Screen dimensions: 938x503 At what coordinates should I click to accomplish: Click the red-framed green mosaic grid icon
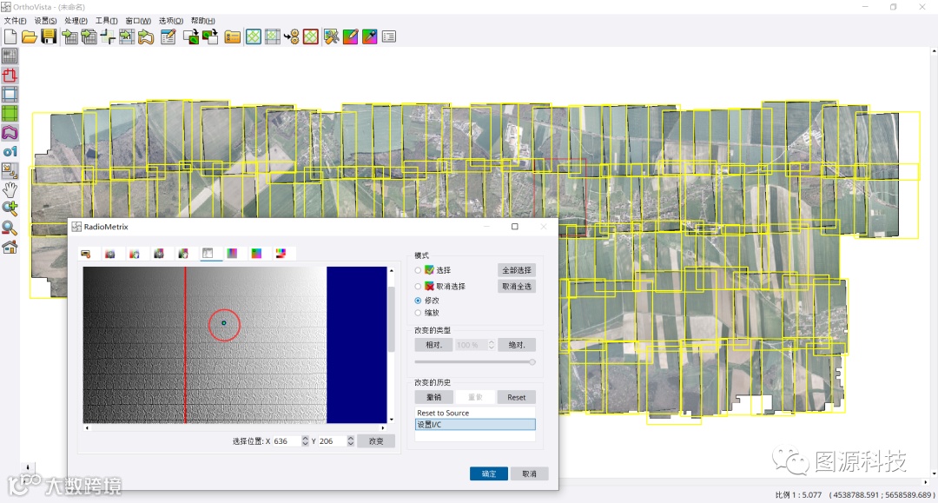coord(310,37)
